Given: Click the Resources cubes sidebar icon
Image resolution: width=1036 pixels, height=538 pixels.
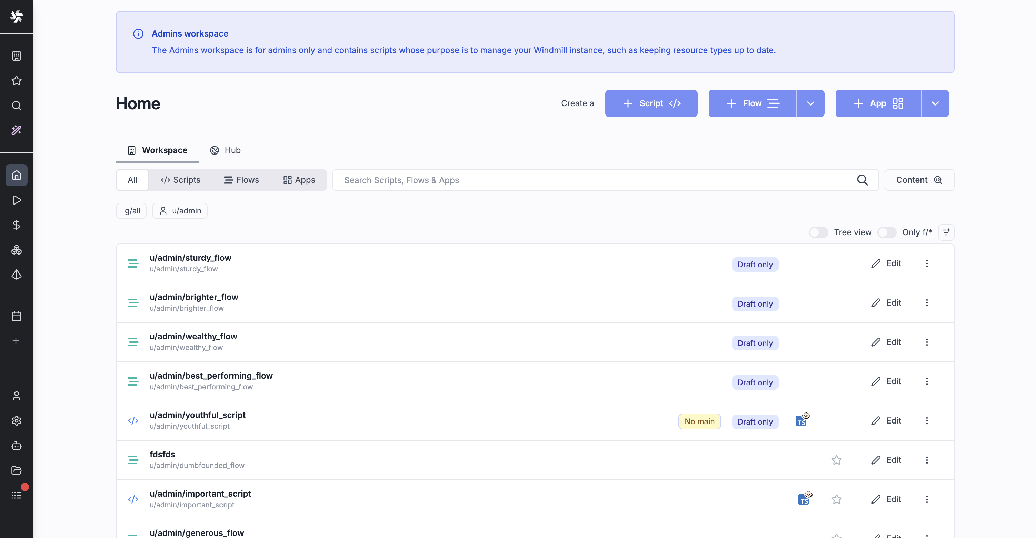Looking at the screenshot, I should (17, 250).
